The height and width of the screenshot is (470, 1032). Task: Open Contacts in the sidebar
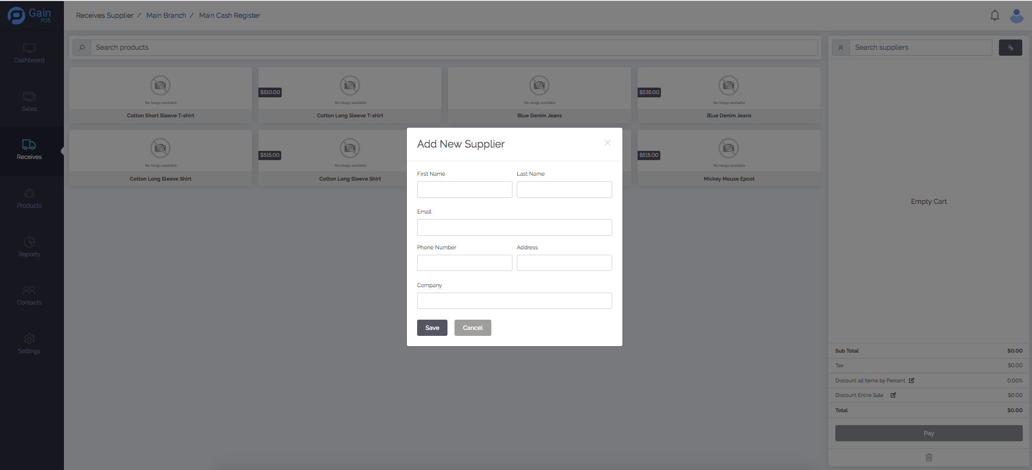[x=29, y=290]
